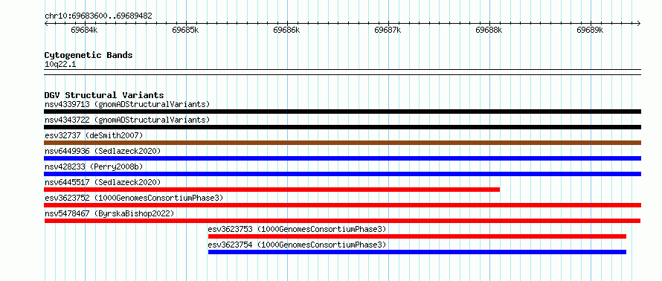Click the 69688k ruler label
Viewport: 662px width, 281px height.
coord(489,30)
